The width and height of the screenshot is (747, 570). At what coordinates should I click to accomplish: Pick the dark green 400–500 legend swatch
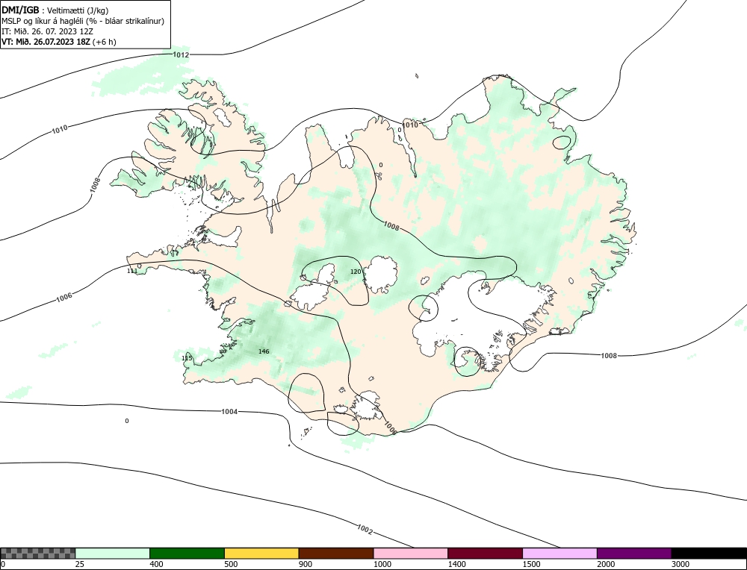click(x=187, y=553)
